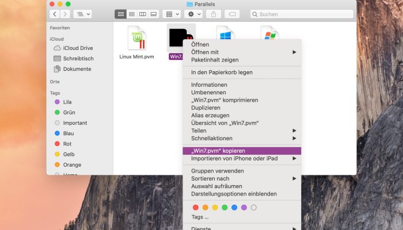This screenshot has height=230, width=403.
Task: Select "Win7.pvm" kopieren
Action: tap(242, 151)
